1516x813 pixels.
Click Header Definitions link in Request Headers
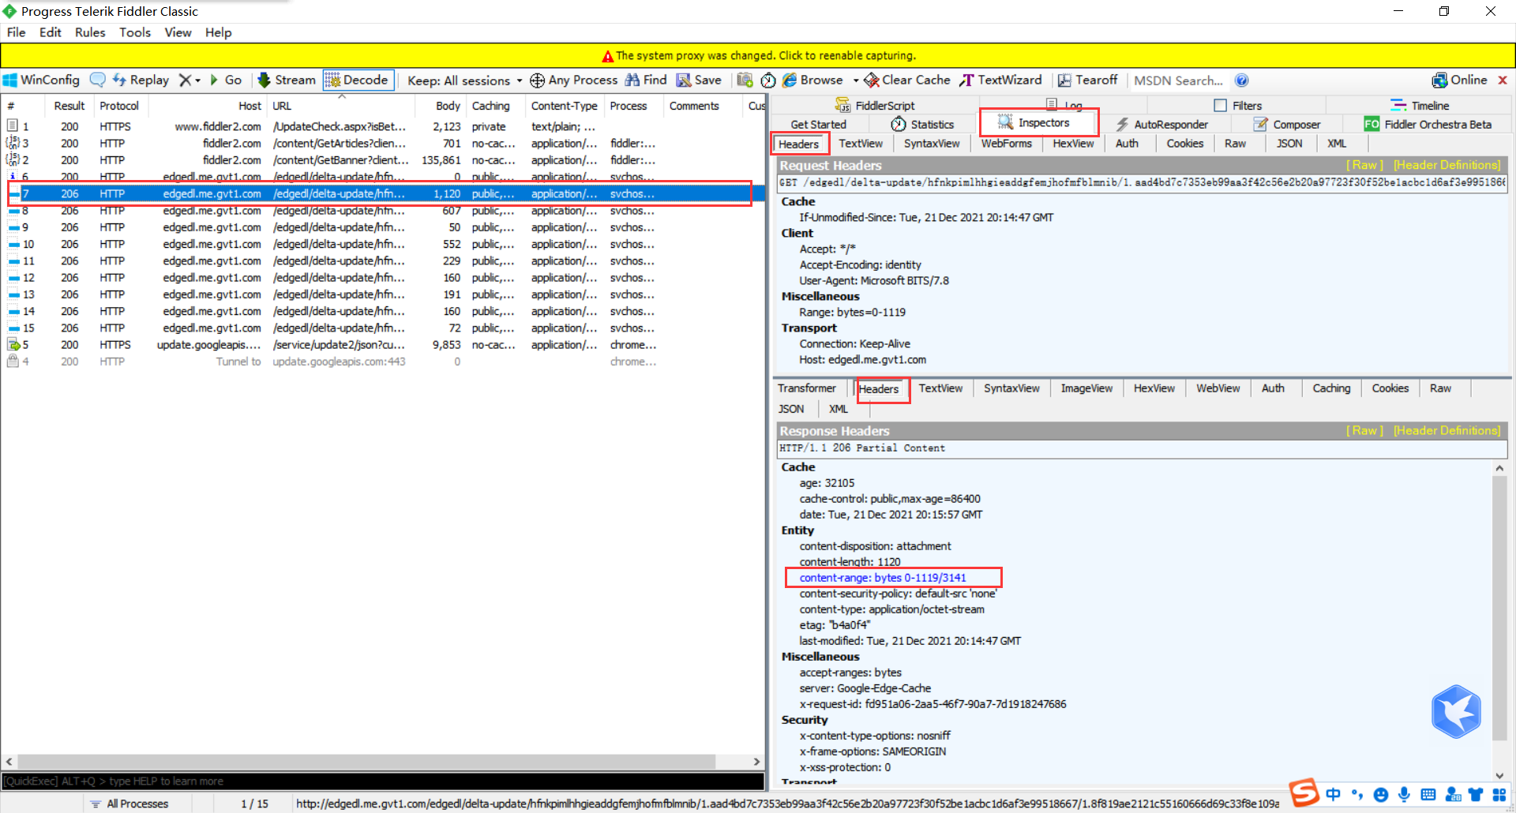(1447, 165)
